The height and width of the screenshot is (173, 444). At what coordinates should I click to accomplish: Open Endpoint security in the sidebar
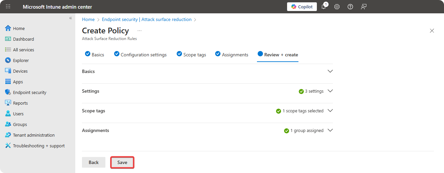coord(29,92)
